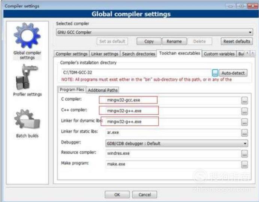The width and height of the screenshot is (259, 202).
Task: Browse for dynamic libs linker executable
Action: (x=244, y=122)
